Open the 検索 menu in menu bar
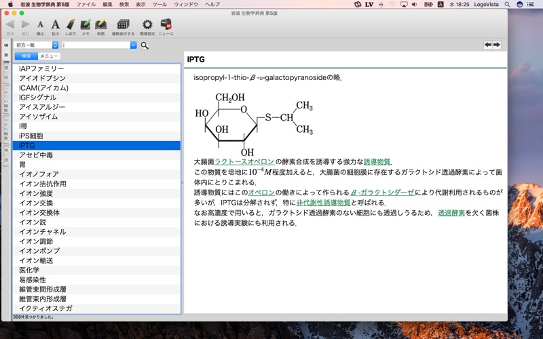Image resolution: width=543 pixels, height=339 pixels. [x=124, y=4]
